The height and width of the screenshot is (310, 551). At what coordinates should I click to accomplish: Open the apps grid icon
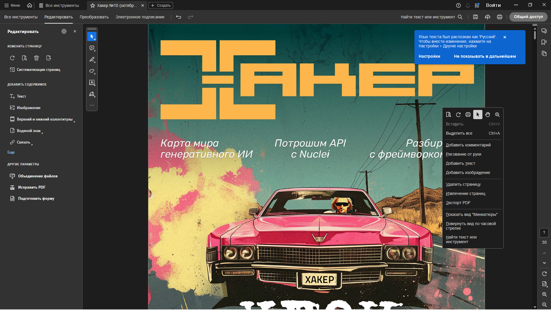coord(477,5)
